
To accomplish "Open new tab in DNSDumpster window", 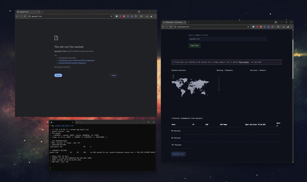I will click(189, 22).
